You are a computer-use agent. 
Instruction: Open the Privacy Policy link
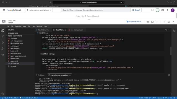tap(81, 16)
